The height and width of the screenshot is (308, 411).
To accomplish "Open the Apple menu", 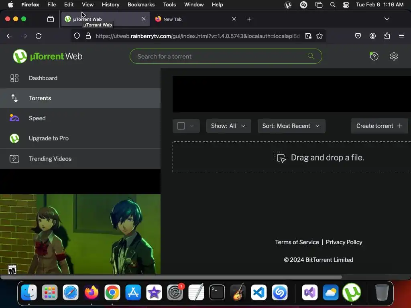I will (x=10, y=5).
